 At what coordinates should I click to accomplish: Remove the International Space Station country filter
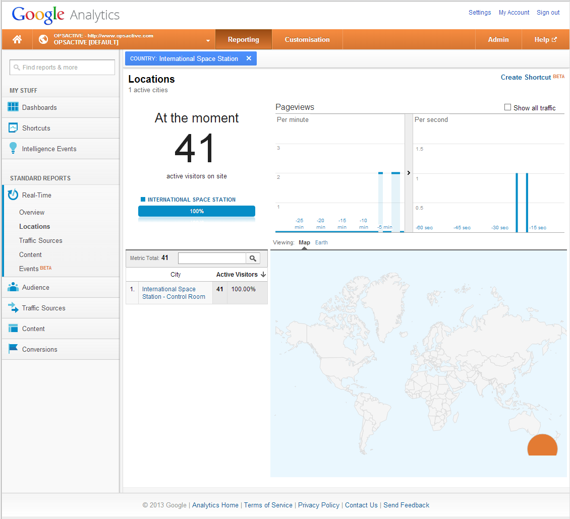pyautogui.click(x=249, y=58)
